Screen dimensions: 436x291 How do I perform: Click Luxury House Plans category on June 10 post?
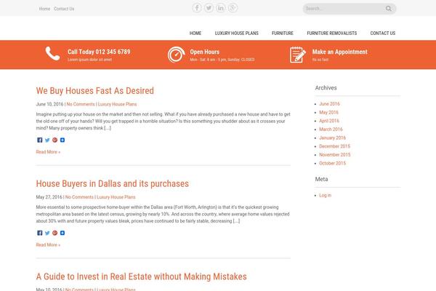pos(117,104)
